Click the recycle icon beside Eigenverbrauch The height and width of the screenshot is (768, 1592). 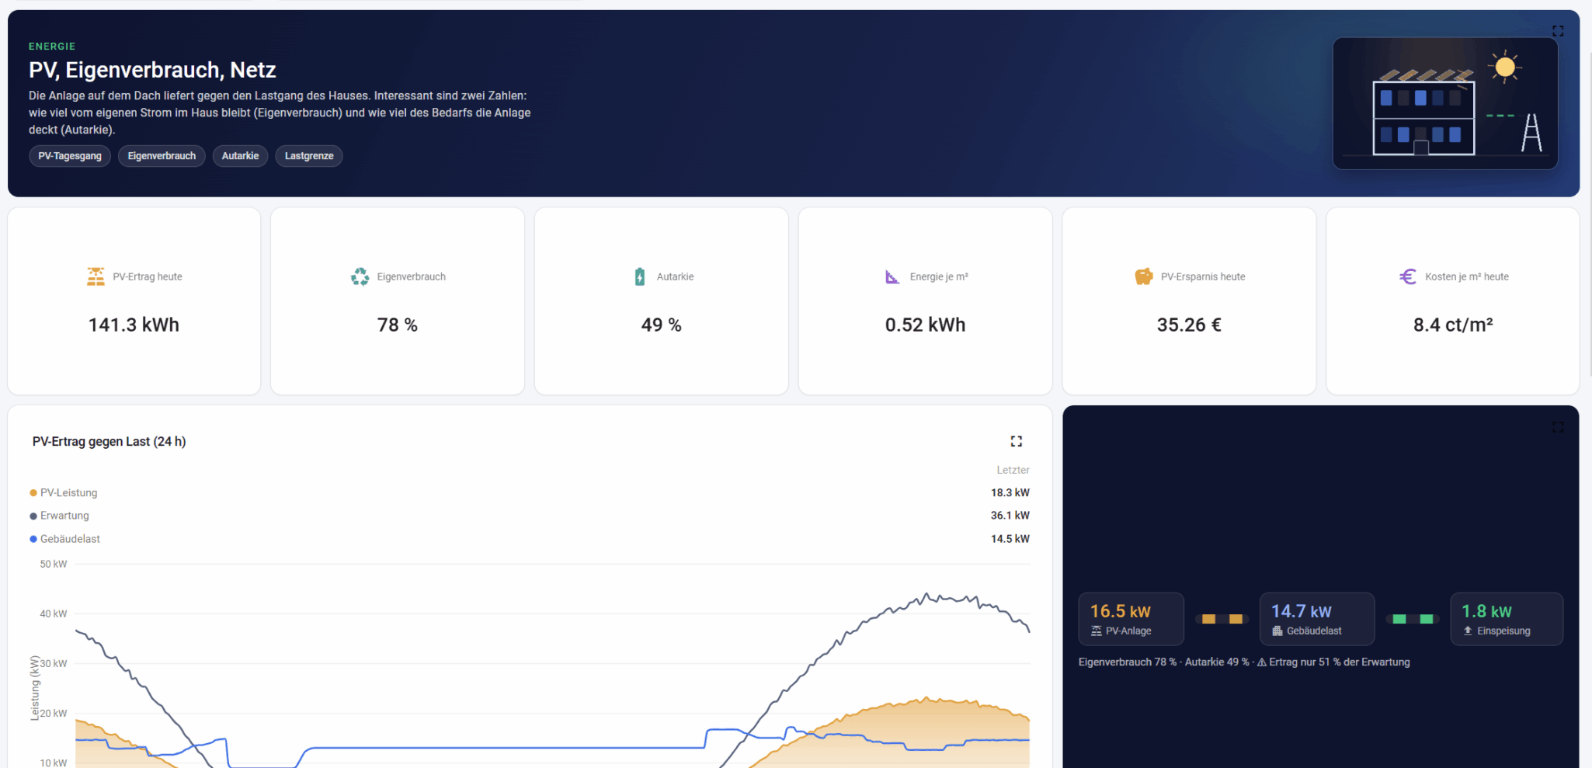pyautogui.click(x=360, y=276)
